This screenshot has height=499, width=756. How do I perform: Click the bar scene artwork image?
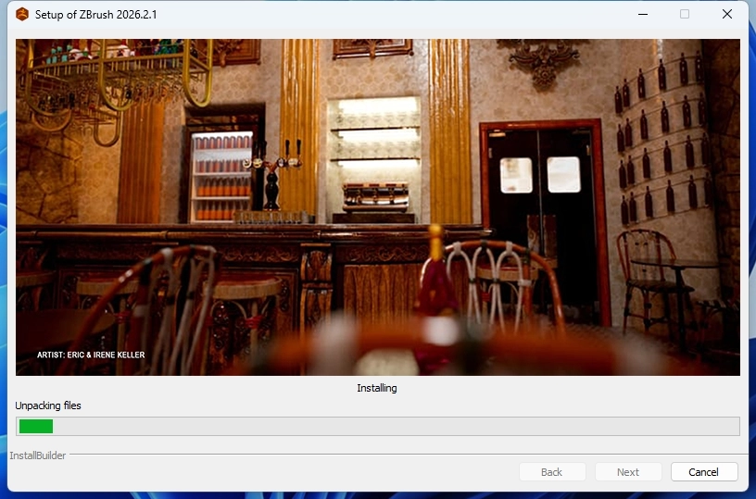click(377, 207)
